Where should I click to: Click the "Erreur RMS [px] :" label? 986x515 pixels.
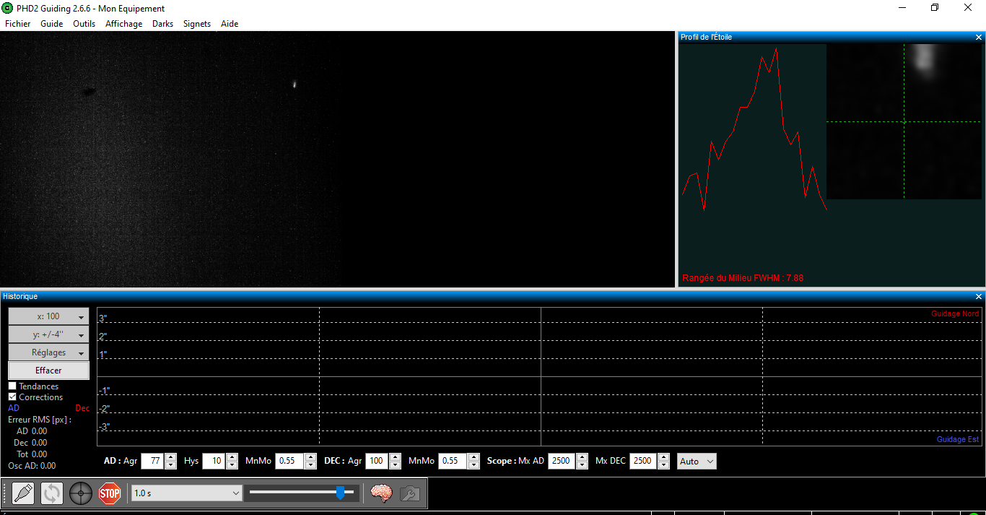click(x=40, y=420)
